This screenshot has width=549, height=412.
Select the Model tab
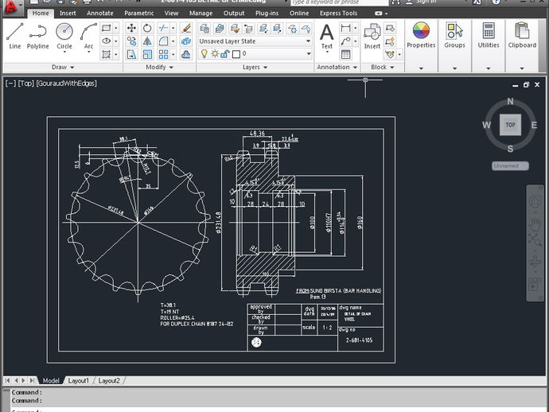[x=51, y=381]
